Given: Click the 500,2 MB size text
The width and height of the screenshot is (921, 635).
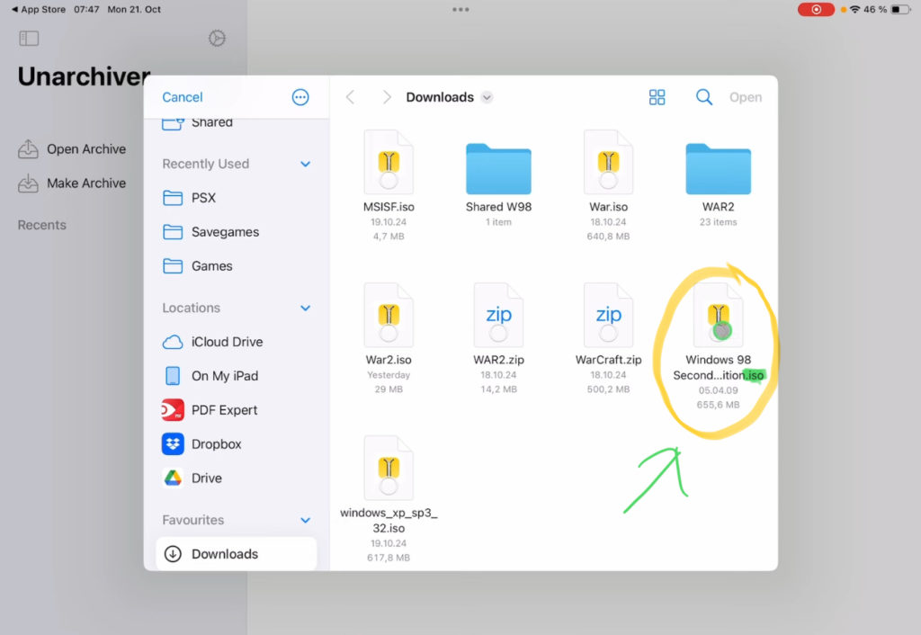Looking at the screenshot, I should coord(609,389).
